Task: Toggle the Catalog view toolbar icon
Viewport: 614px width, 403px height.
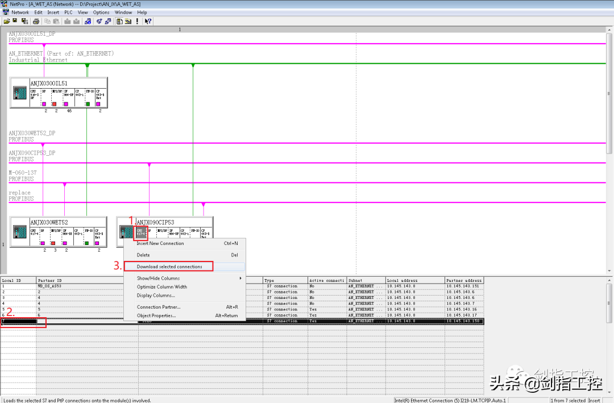Action: [119, 21]
